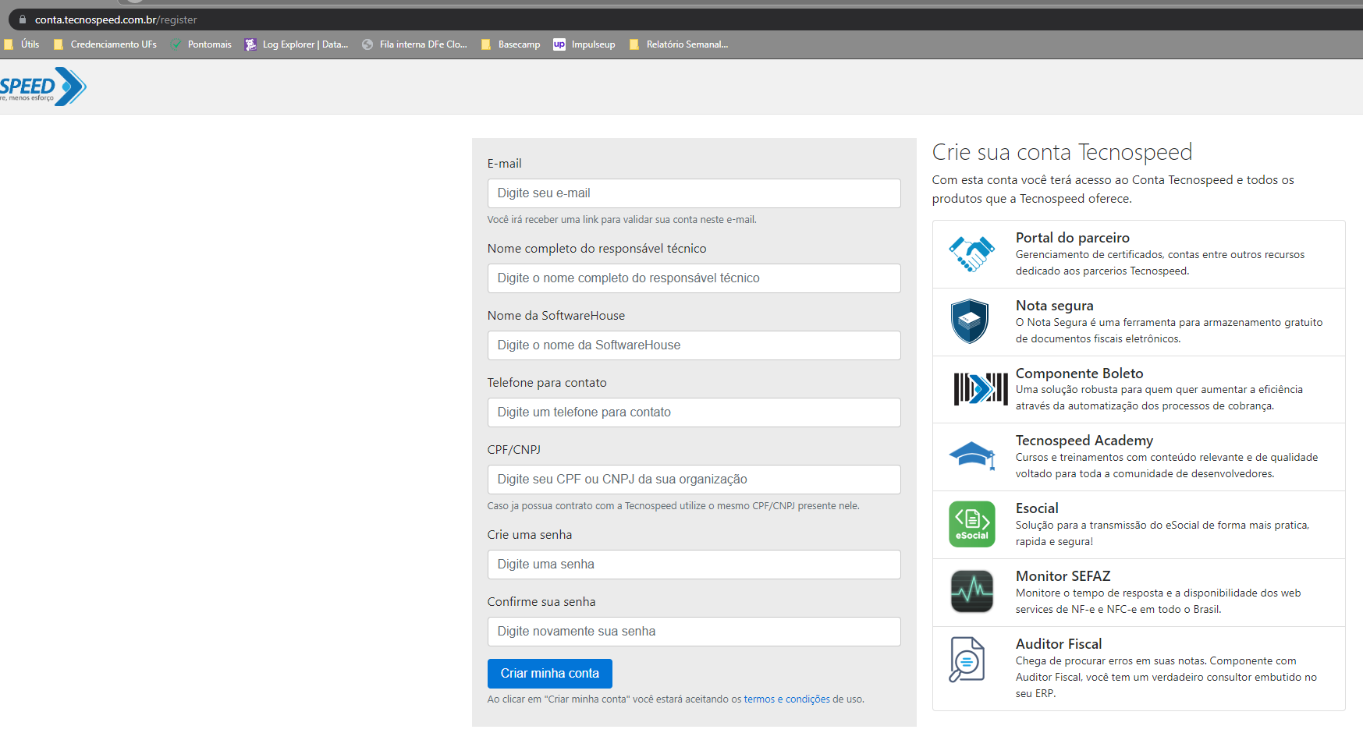The width and height of the screenshot is (1363, 740).
Task: Click the Auditor Fiscal heading
Action: pyautogui.click(x=1059, y=644)
